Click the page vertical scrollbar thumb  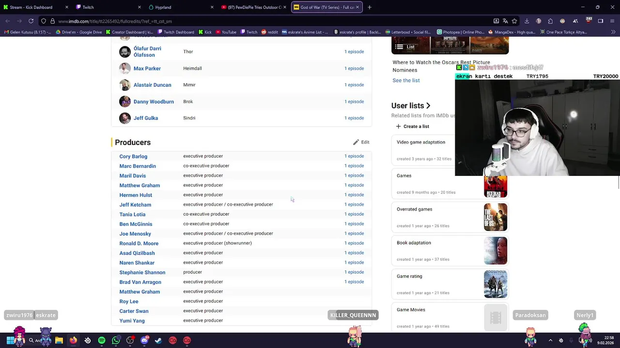tap(619, 182)
